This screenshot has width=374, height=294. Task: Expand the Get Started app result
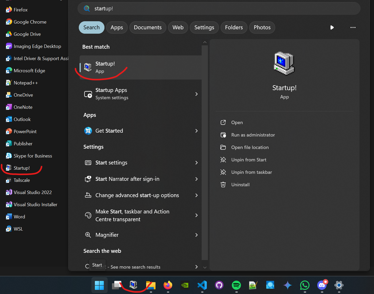coord(196,131)
